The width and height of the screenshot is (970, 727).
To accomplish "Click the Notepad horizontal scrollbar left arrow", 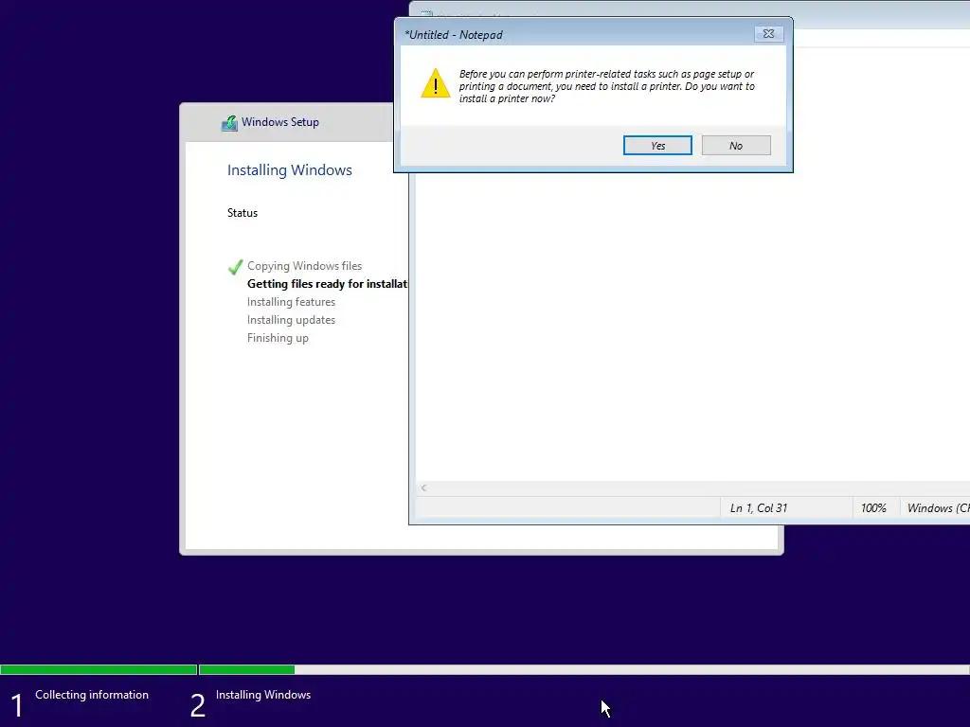I will tap(423, 488).
